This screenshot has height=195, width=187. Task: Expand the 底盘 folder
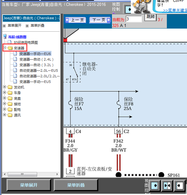pyautogui.click(x=5, y=98)
